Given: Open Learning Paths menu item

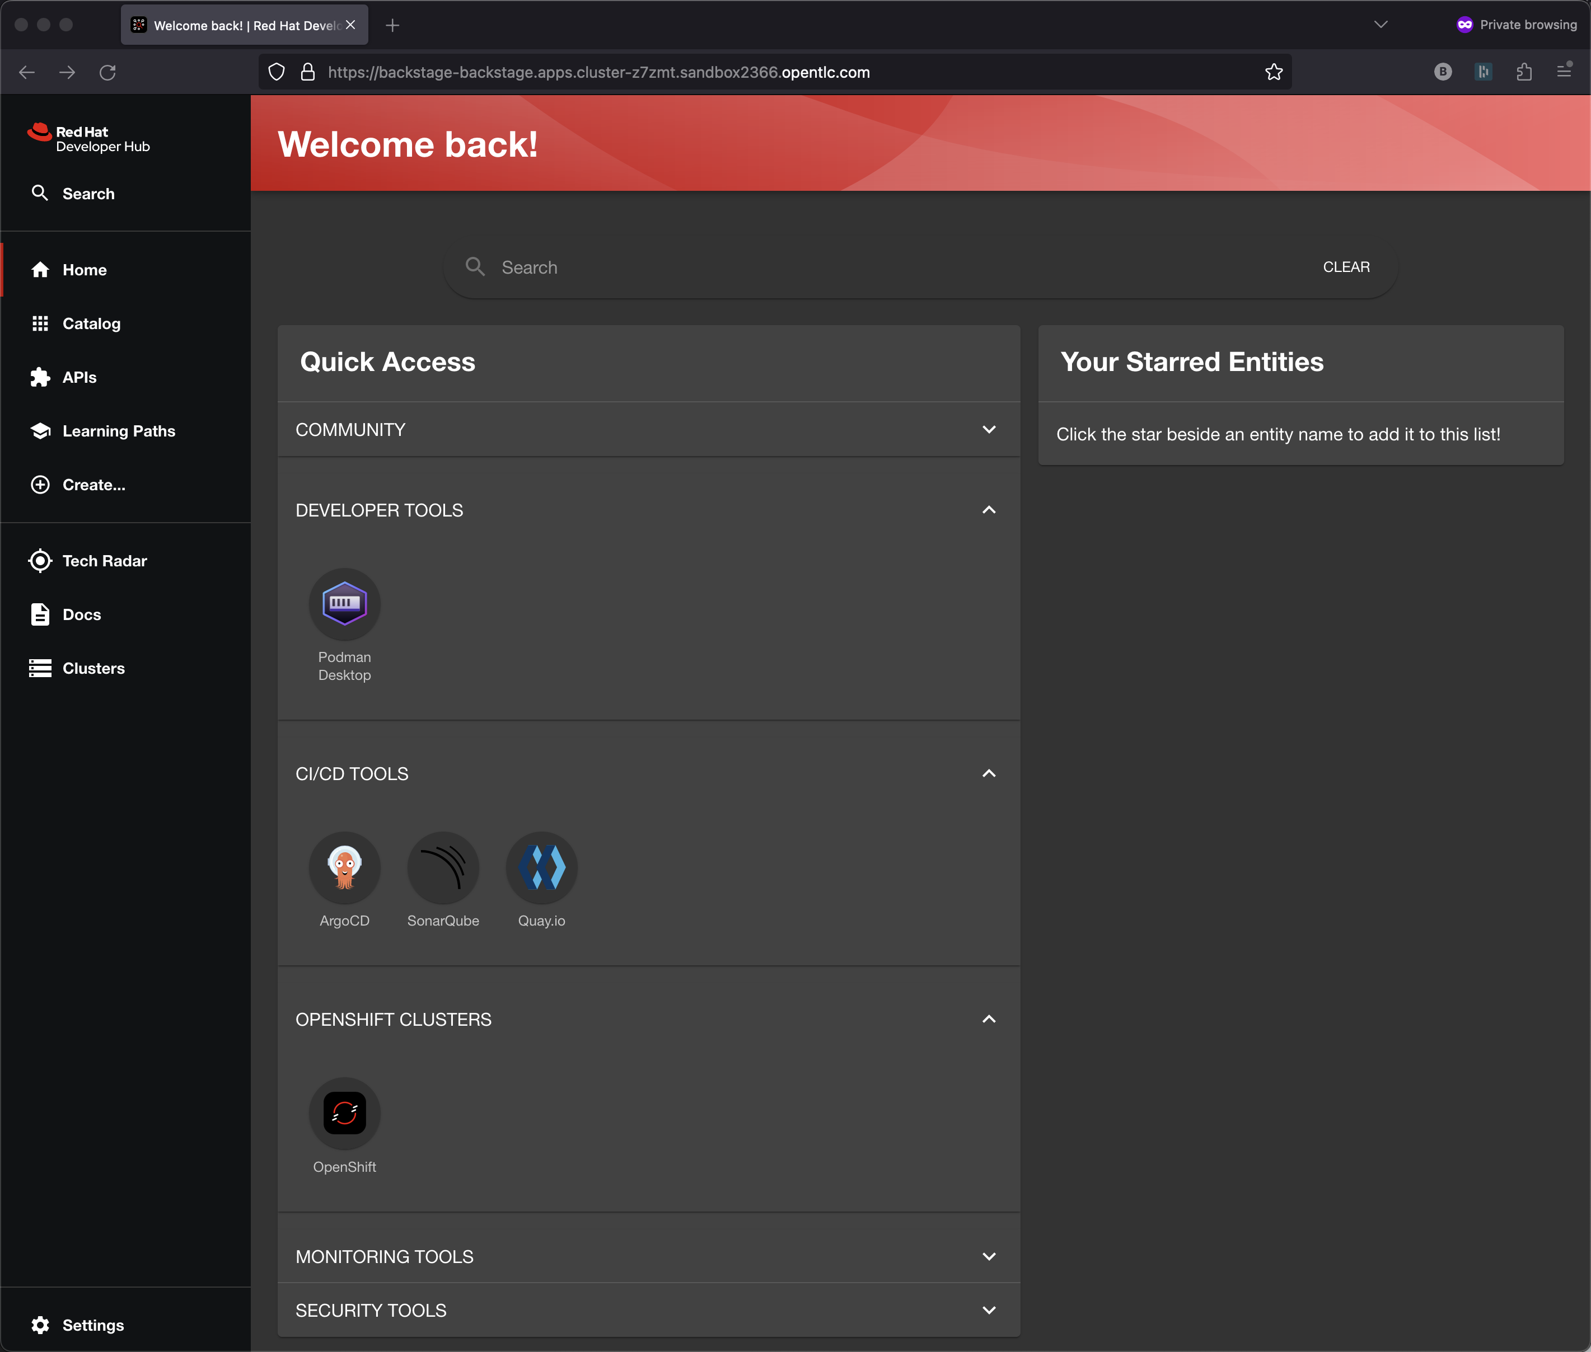Looking at the screenshot, I should [118, 431].
